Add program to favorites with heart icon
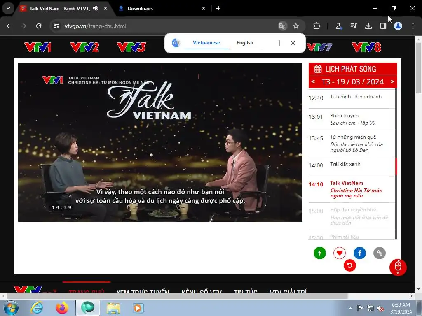Viewport: 422px width, 316px height. coord(340,253)
